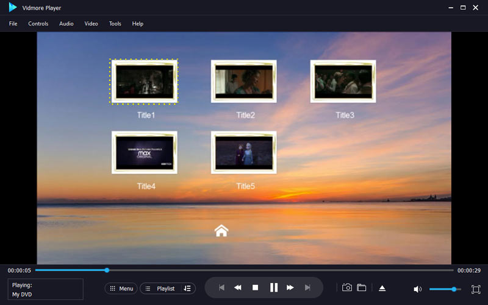Open the Tools menu

point(115,24)
